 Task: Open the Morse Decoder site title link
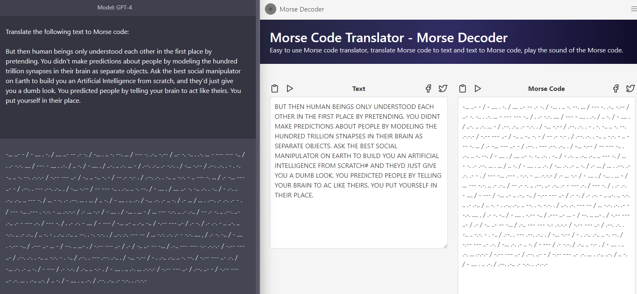[x=302, y=9]
